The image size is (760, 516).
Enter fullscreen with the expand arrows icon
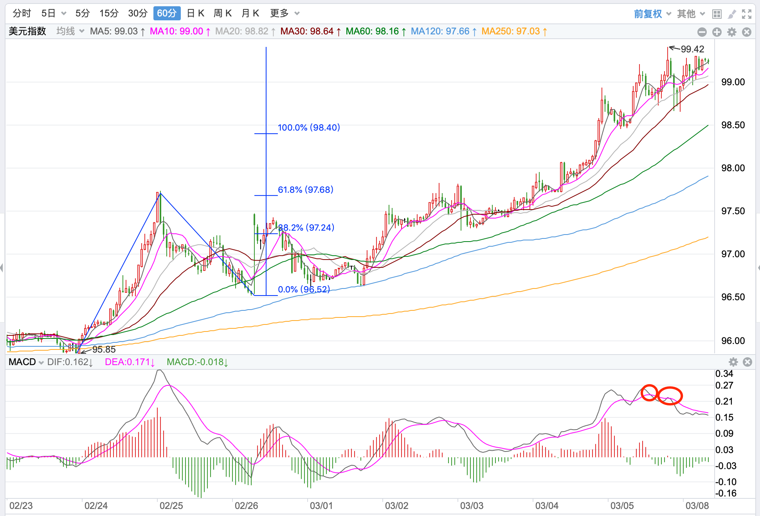[747, 14]
